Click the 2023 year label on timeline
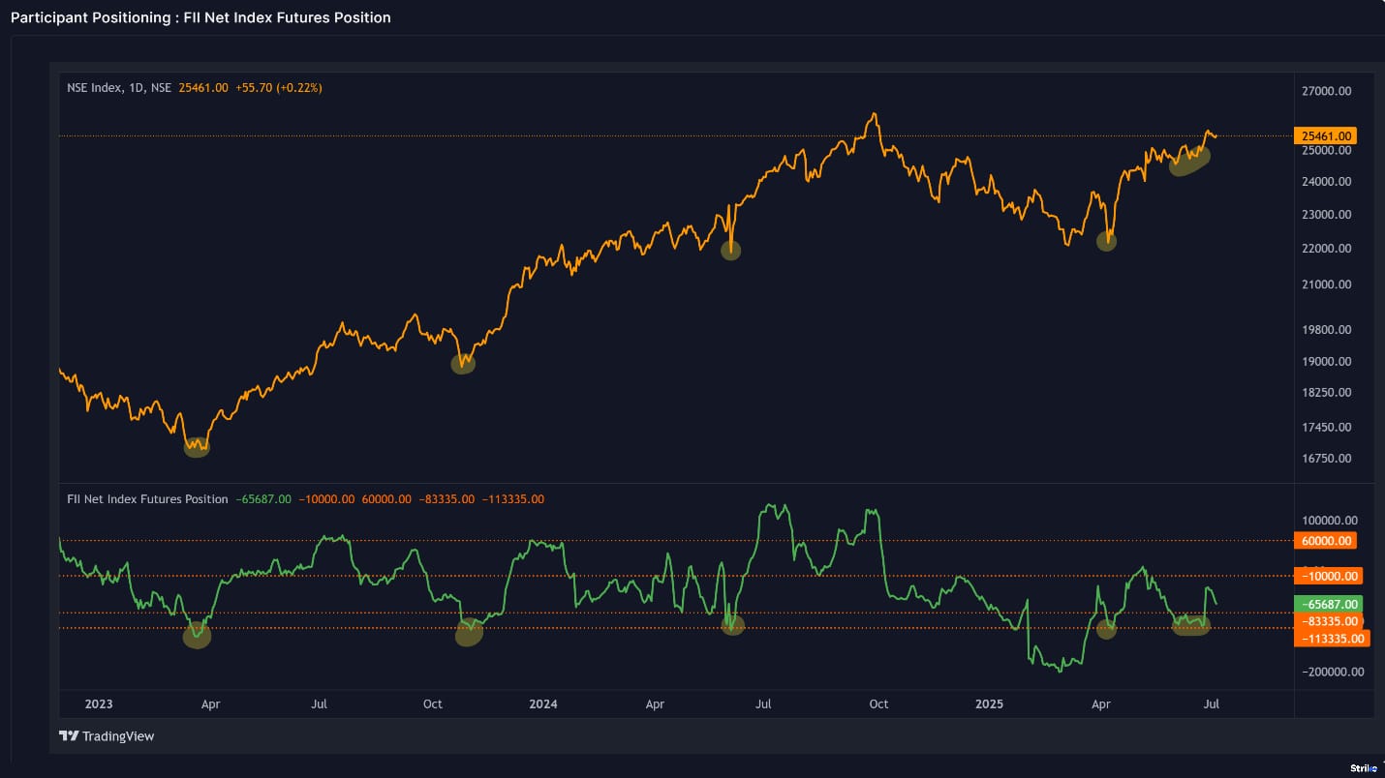The width and height of the screenshot is (1385, 778). 98,704
